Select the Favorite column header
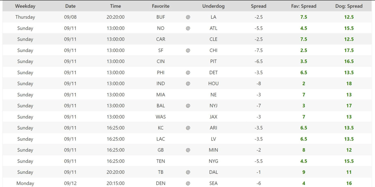 (x=160, y=6)
